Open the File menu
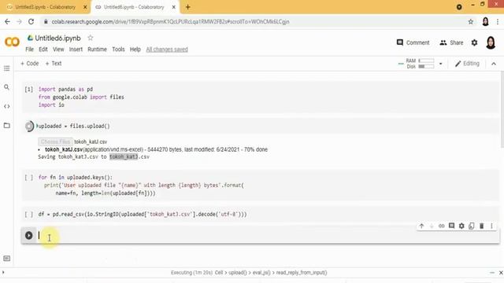Viewport: 504px width, 283px height. [x=29, y=50]
